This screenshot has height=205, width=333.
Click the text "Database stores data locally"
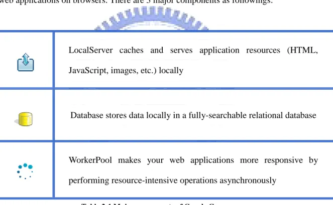(121, 116)
